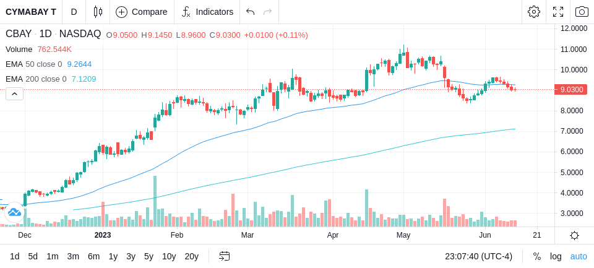The height and width of the screenshot is (268, 594).
Task: Take a chart snapshot with camera icon
Action: 582,12
